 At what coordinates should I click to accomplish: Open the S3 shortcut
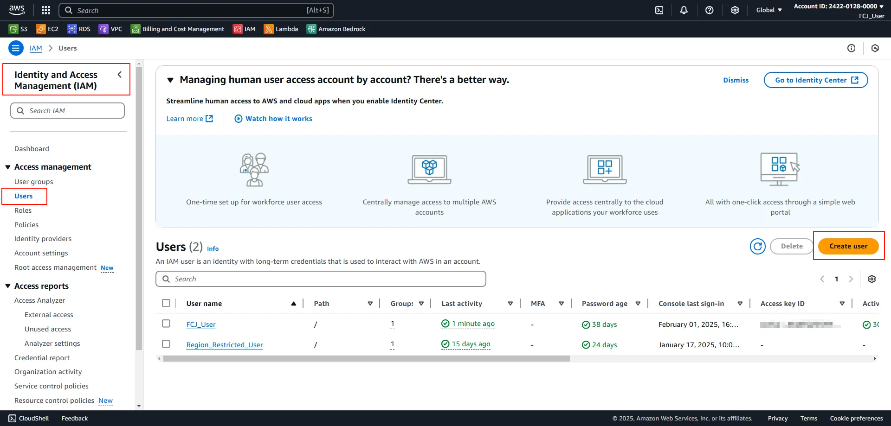[x=18, y=29]
